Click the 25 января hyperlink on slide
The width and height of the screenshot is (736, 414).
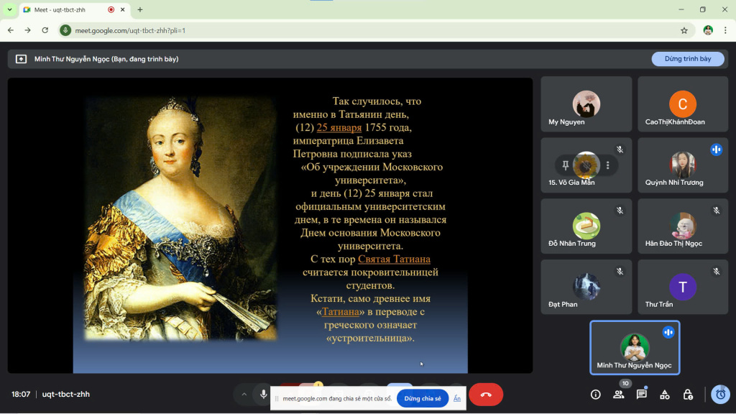pyautogui.click(x=339, y=128)
